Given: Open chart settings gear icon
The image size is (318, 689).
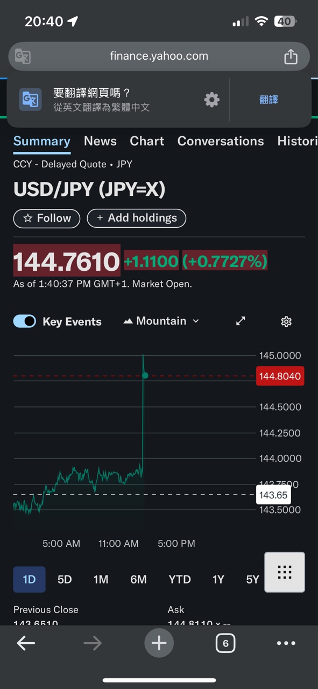Looking at the screenshot, I should tap(286, 321).
